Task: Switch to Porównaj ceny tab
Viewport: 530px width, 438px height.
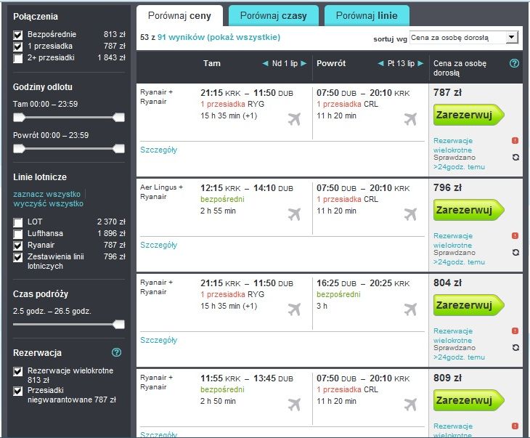Action: coord(179,16)
